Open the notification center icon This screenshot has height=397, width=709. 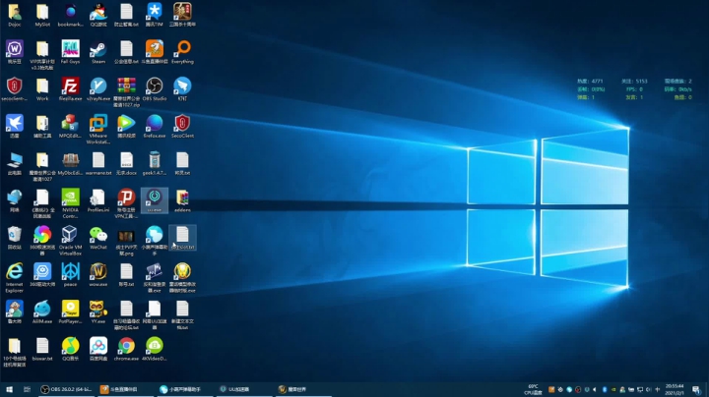click(696, 389)
